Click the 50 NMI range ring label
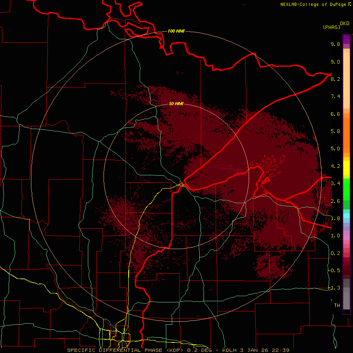 coord(176,104)
